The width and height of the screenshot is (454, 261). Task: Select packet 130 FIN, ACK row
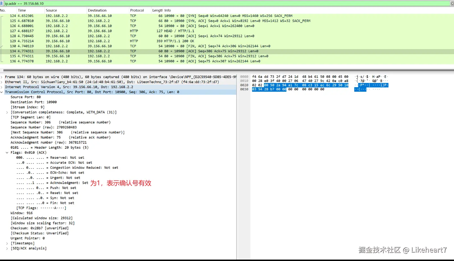(x=227, y=46)
